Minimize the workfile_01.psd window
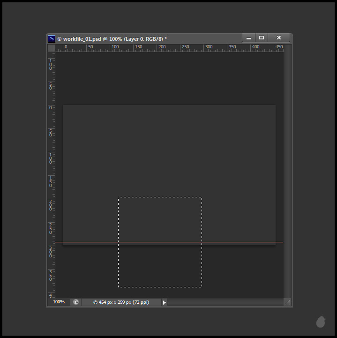 point(249,38)
